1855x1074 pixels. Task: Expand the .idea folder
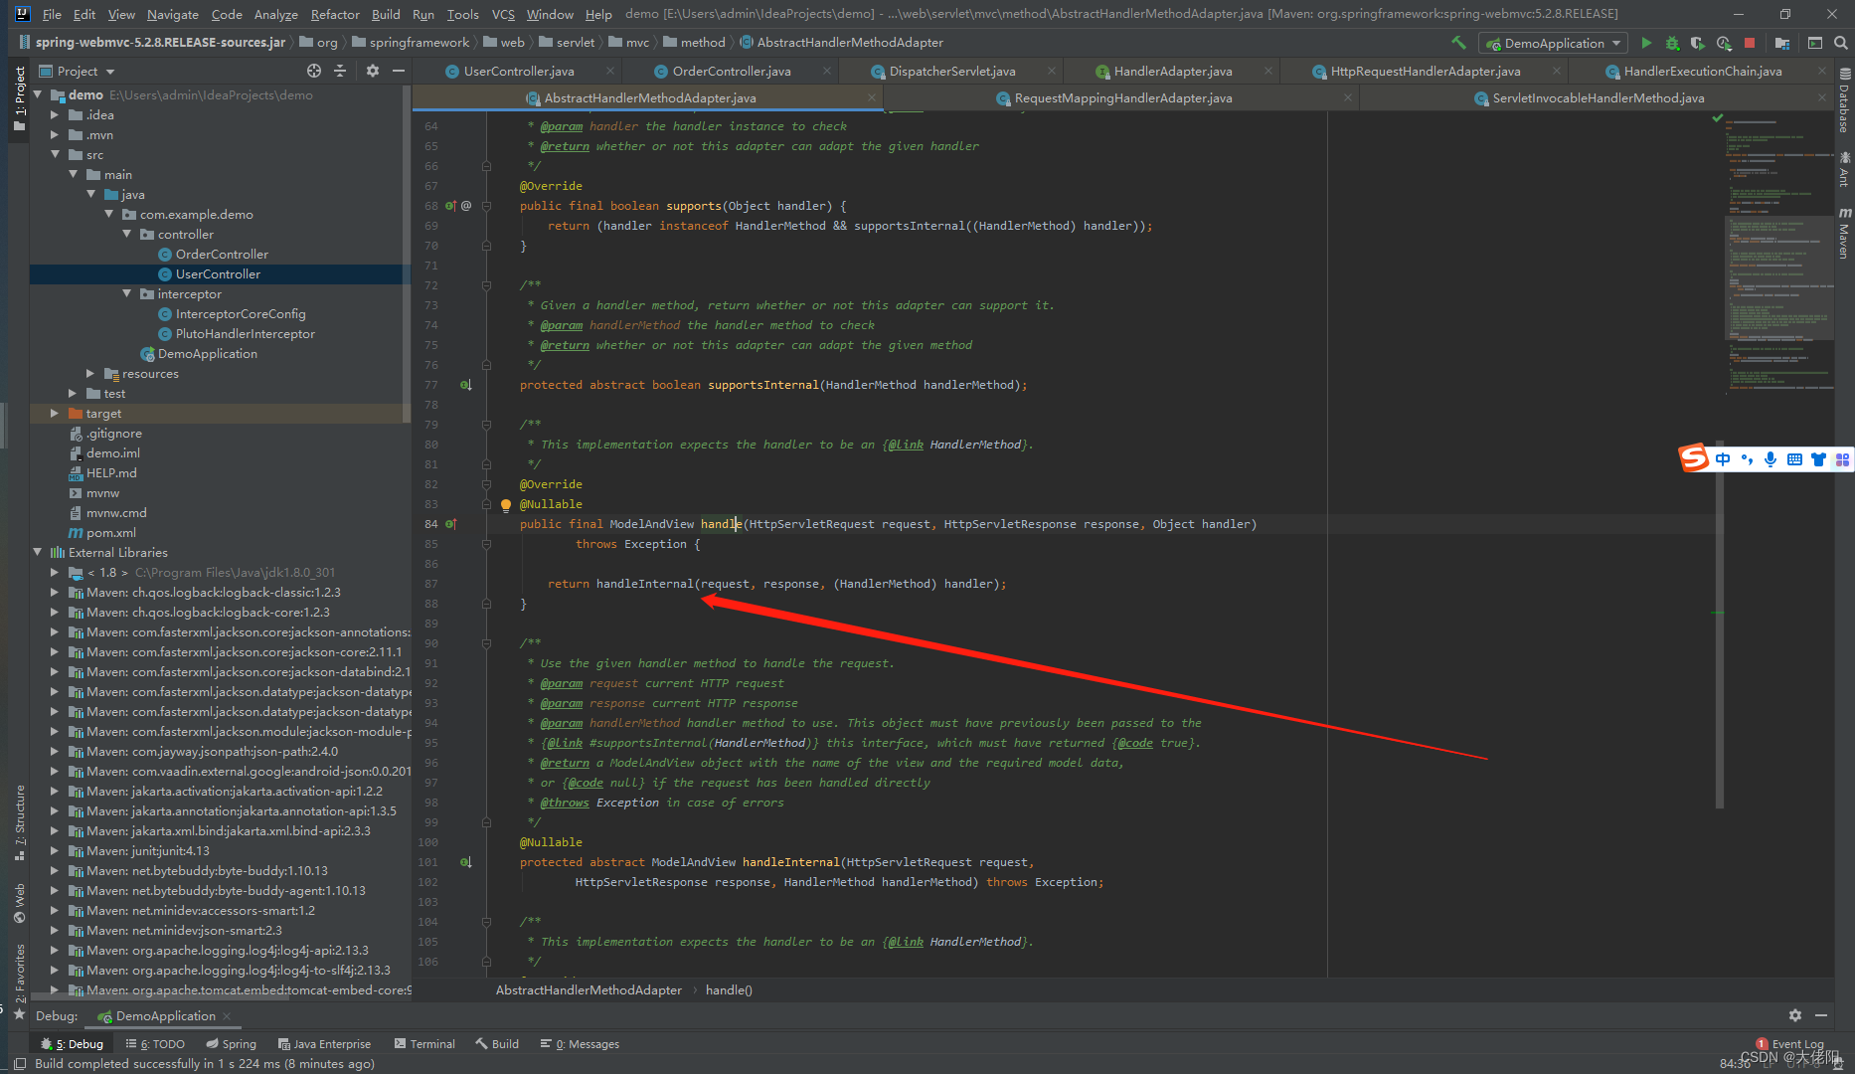coord(56,114)
